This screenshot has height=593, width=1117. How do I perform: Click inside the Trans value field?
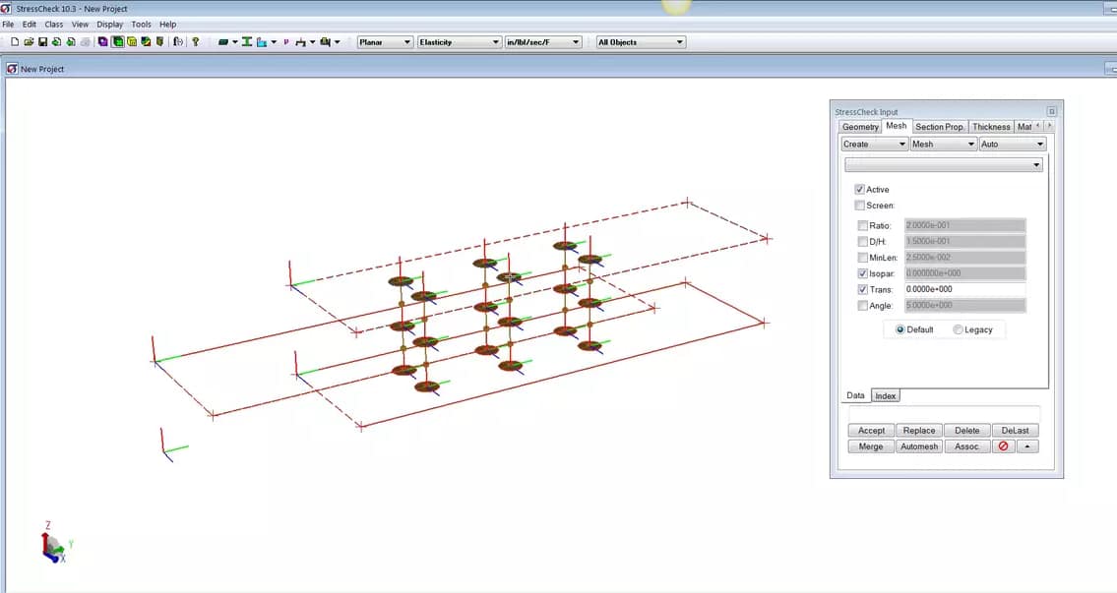coord(964,289)
